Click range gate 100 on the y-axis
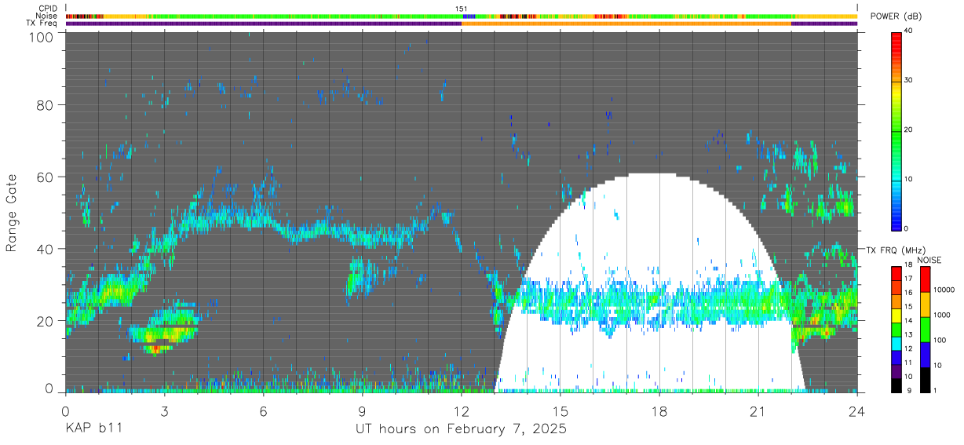The width and height of the screenshot is (964, 445). pyautogui.click(x=41, y=37)
